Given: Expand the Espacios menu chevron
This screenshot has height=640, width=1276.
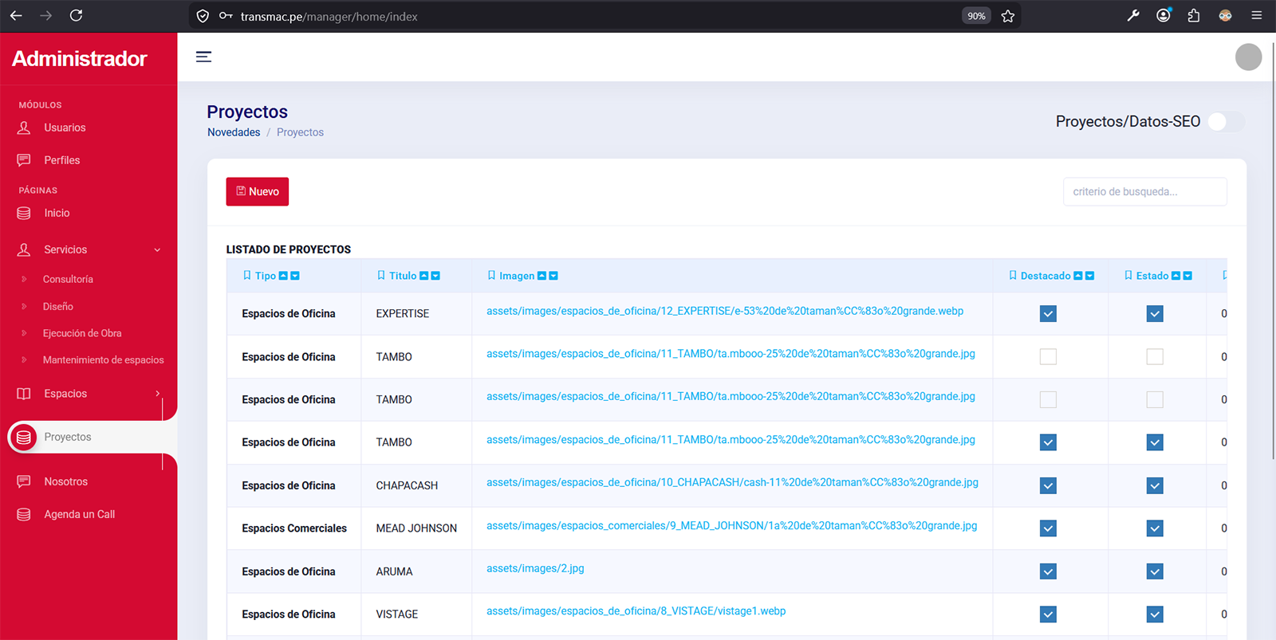Looking at the screenshot, I should [158, 394].
